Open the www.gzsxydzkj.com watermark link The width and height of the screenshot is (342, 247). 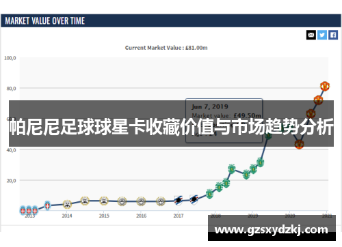click(272, 230)
